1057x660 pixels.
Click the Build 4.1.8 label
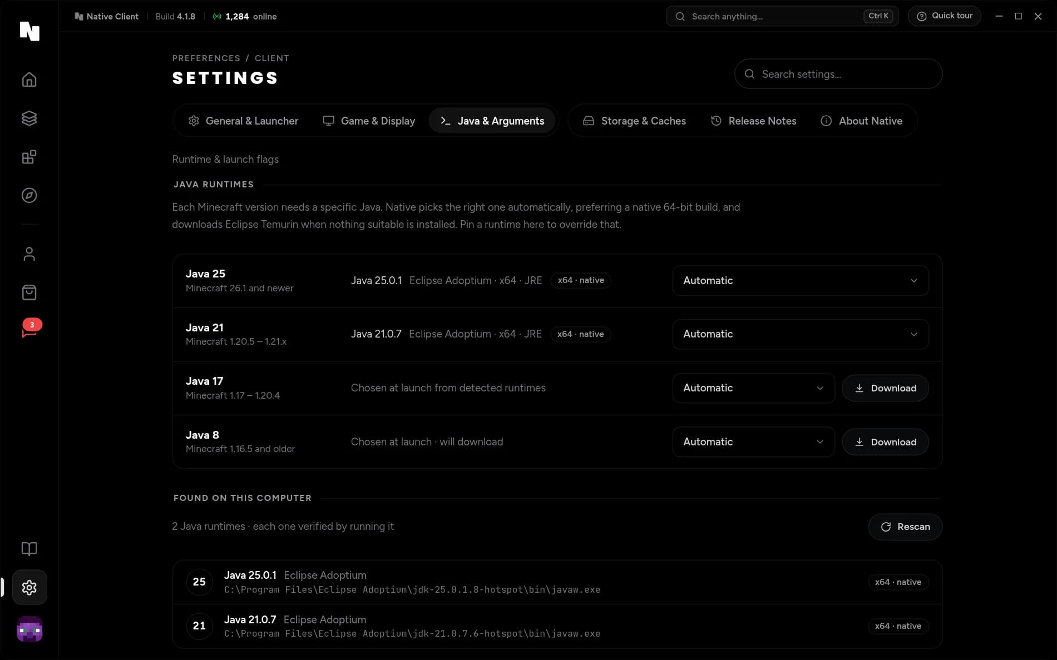click(175, 17)
